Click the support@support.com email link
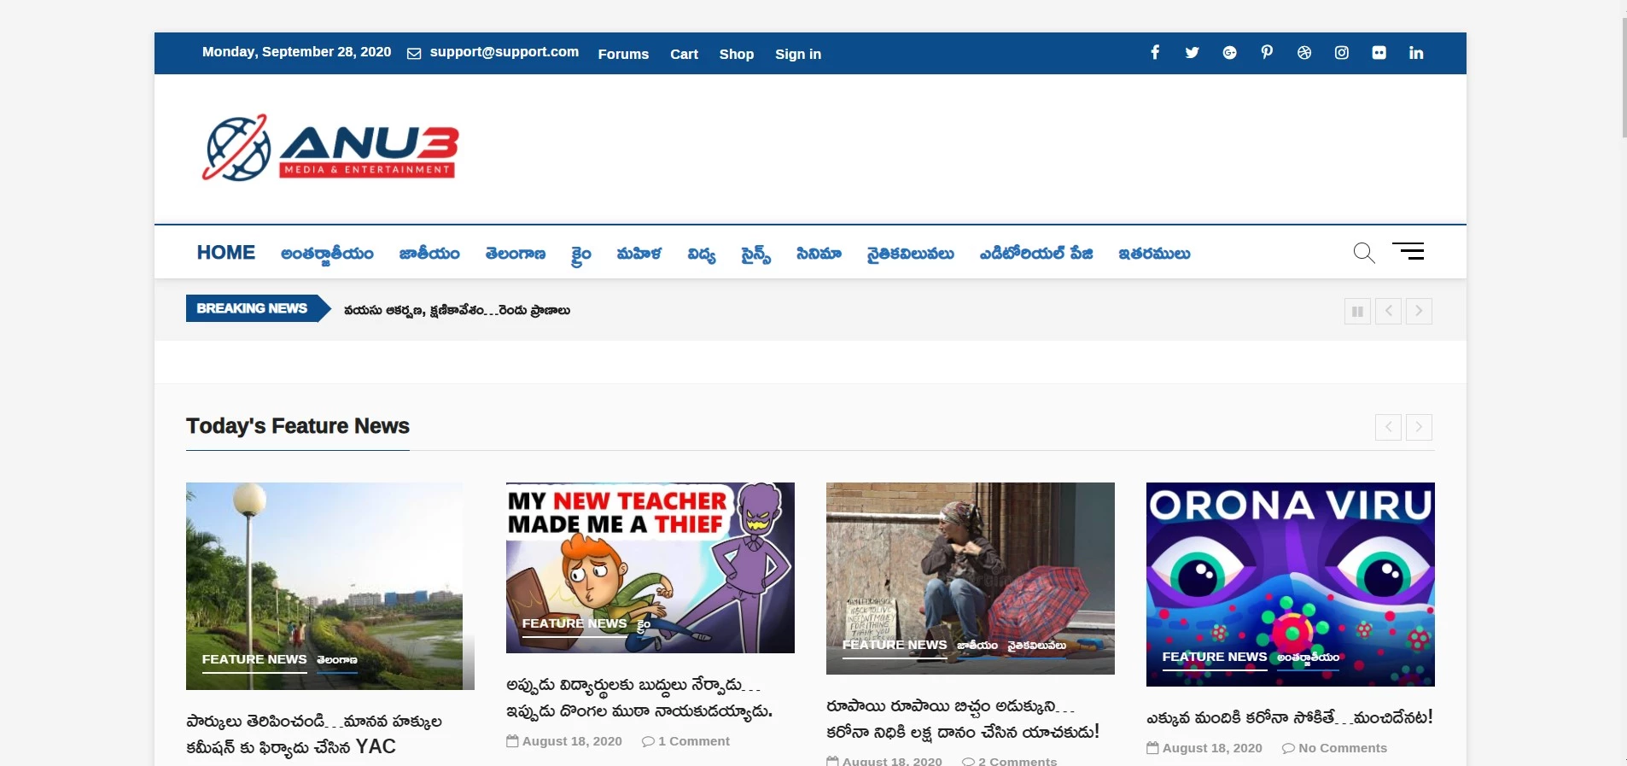Image resolution: width=1627 pixels, height=766 pixels. [504, 52]
